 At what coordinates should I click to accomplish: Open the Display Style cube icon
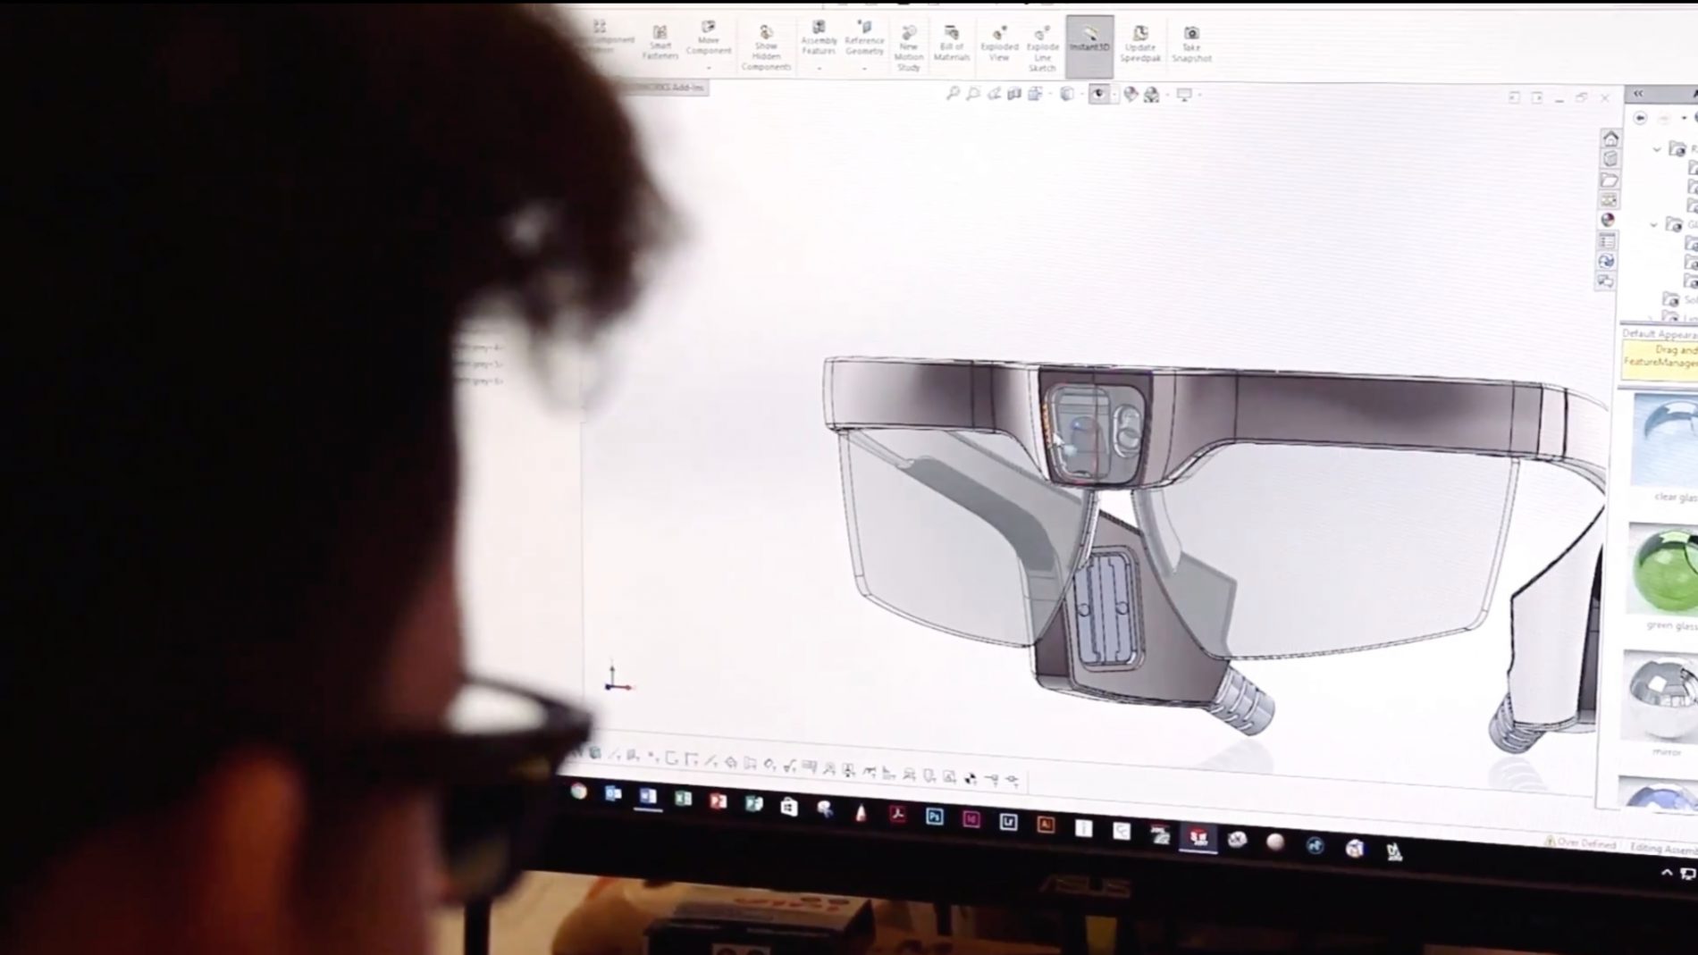point(1067,93)
